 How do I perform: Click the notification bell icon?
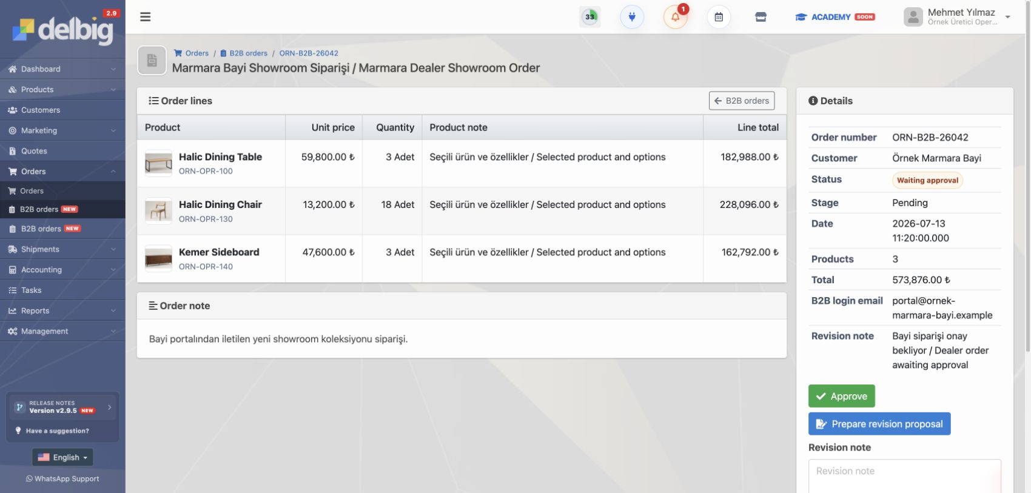[675, 17]
